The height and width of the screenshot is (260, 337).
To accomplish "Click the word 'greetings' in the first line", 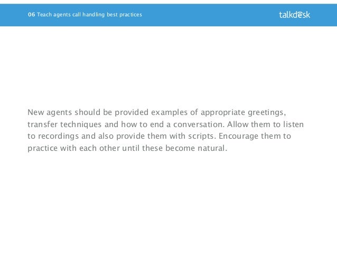I will [x=267, y=112].
